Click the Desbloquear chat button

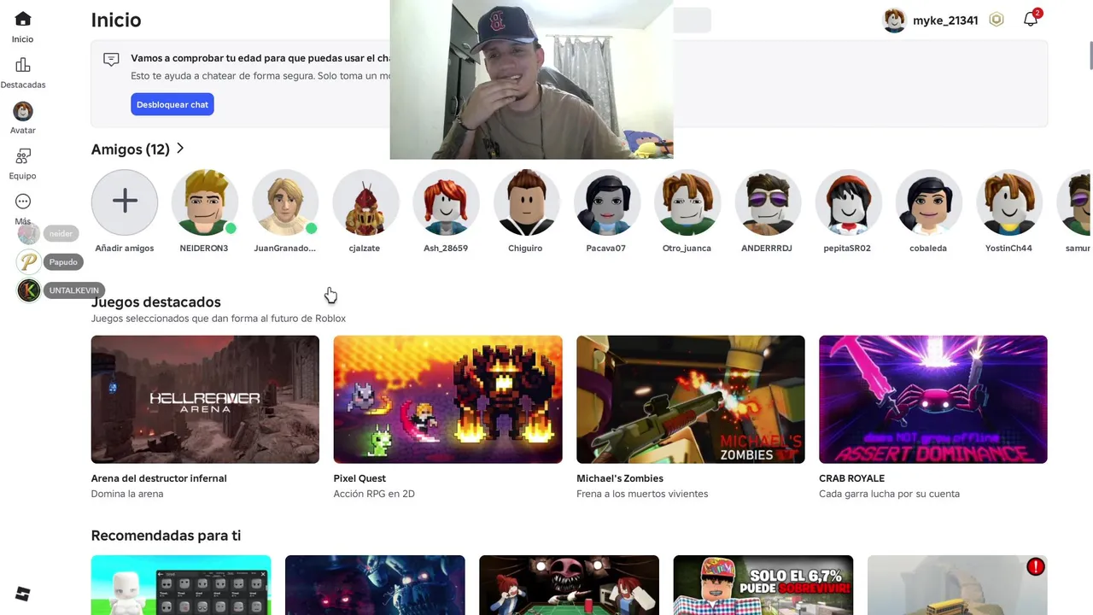click(x=172, y=104)
